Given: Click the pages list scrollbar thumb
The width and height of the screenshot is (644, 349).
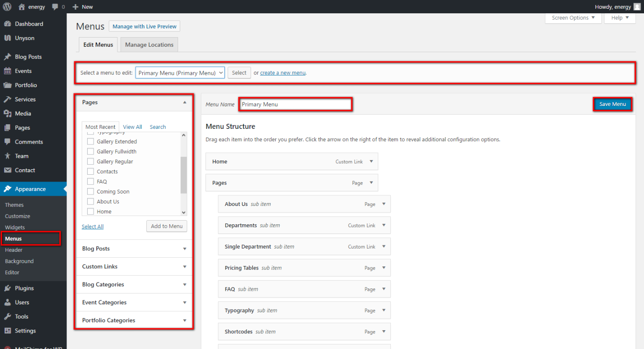Looking at the screenshot, I should [184, 175].
